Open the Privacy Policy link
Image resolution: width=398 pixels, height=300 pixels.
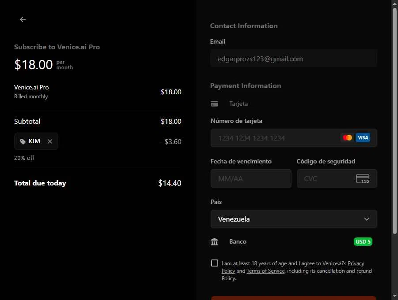pos(356,263)
